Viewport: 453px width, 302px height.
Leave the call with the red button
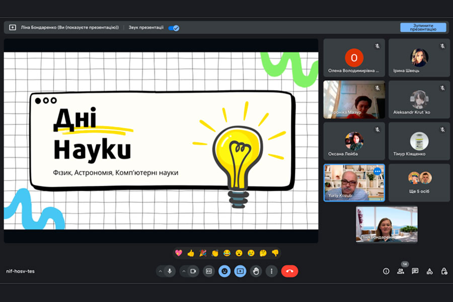click(289, 271)
